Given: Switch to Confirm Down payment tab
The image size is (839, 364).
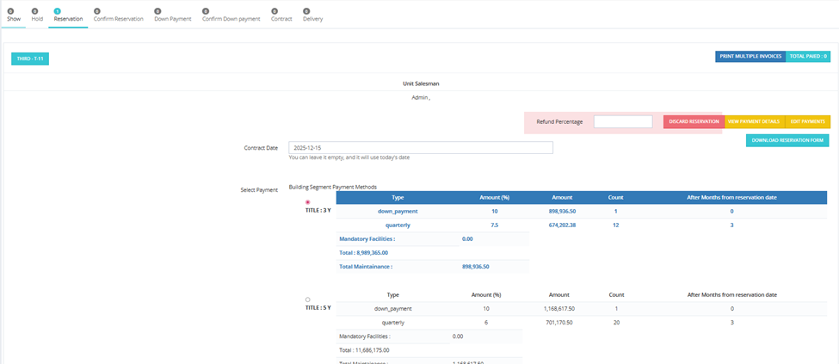Looking at the screenshot, I should pos(231,16).
